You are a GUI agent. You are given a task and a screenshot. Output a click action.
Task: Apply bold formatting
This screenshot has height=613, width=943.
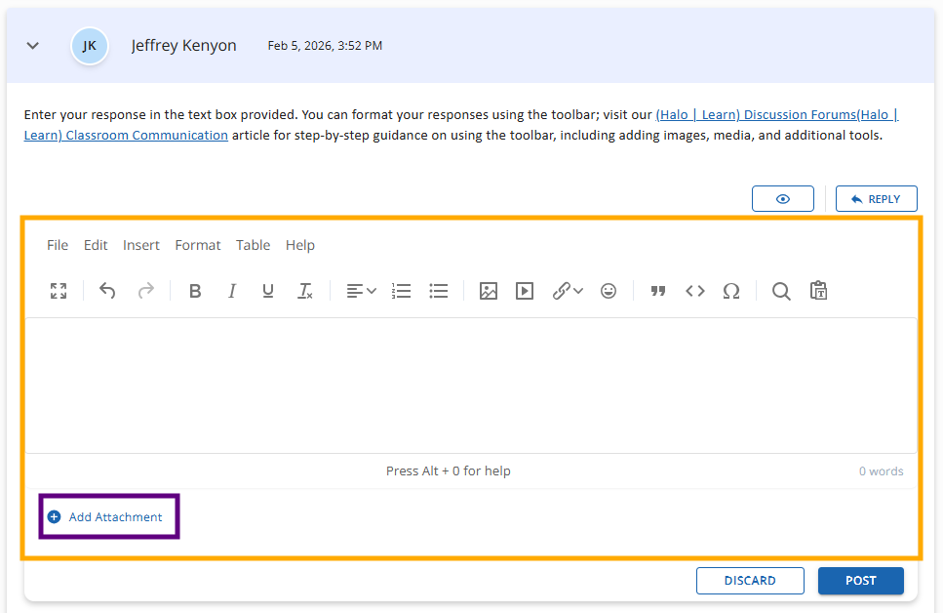(x=195, y=291)
